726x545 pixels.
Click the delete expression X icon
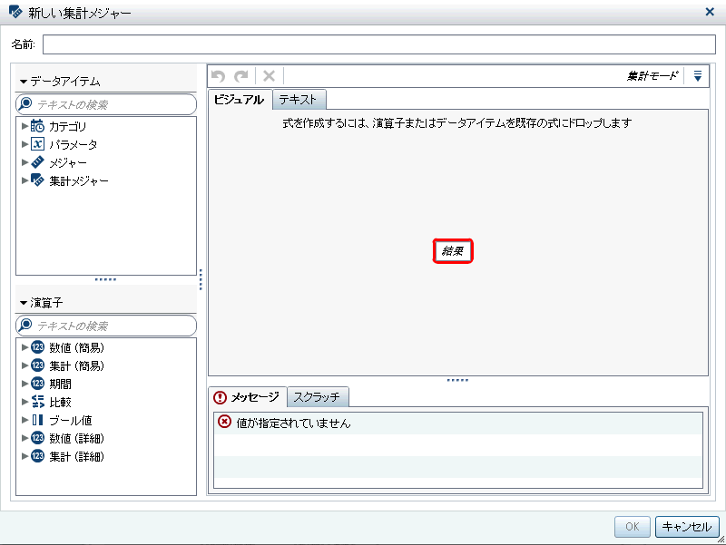[267, 76]
